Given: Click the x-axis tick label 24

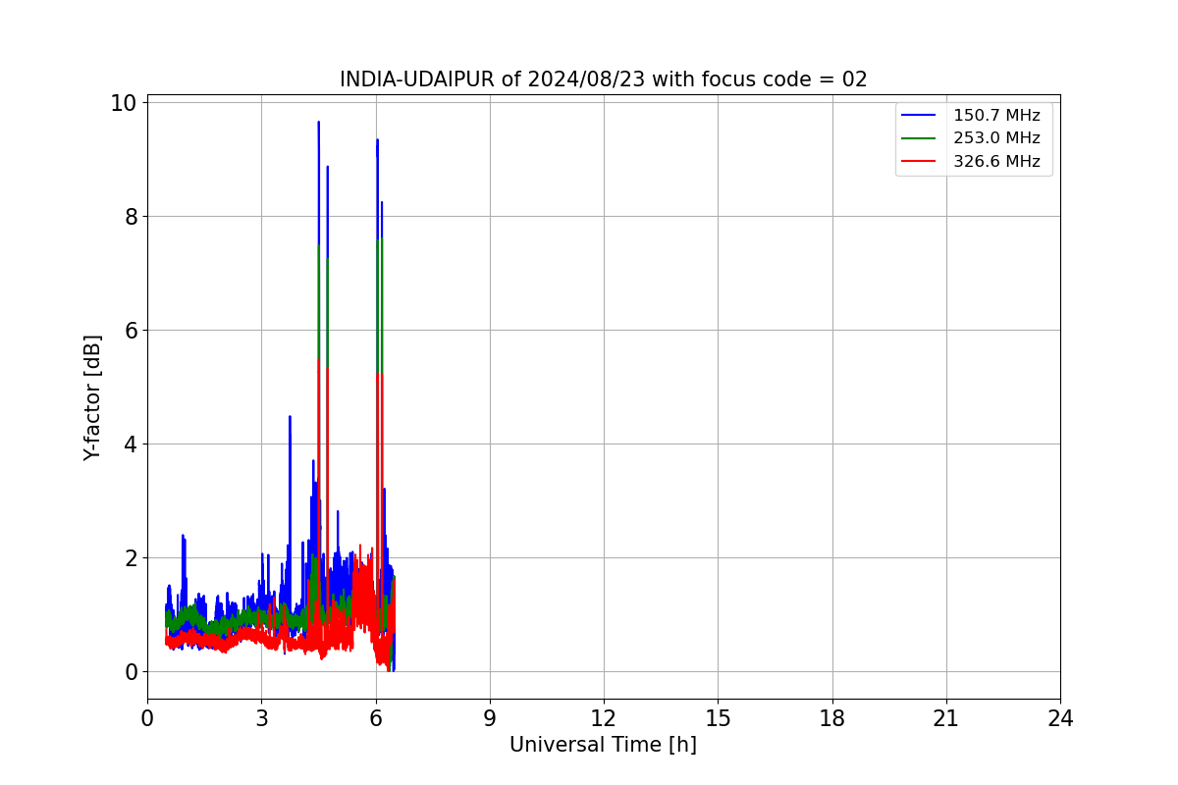Looking at the screenshot, I should pos(1060,718).
